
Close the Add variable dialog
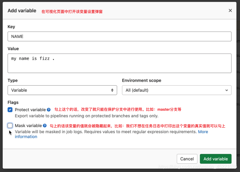pyautogui.click(x=230, y=10)
